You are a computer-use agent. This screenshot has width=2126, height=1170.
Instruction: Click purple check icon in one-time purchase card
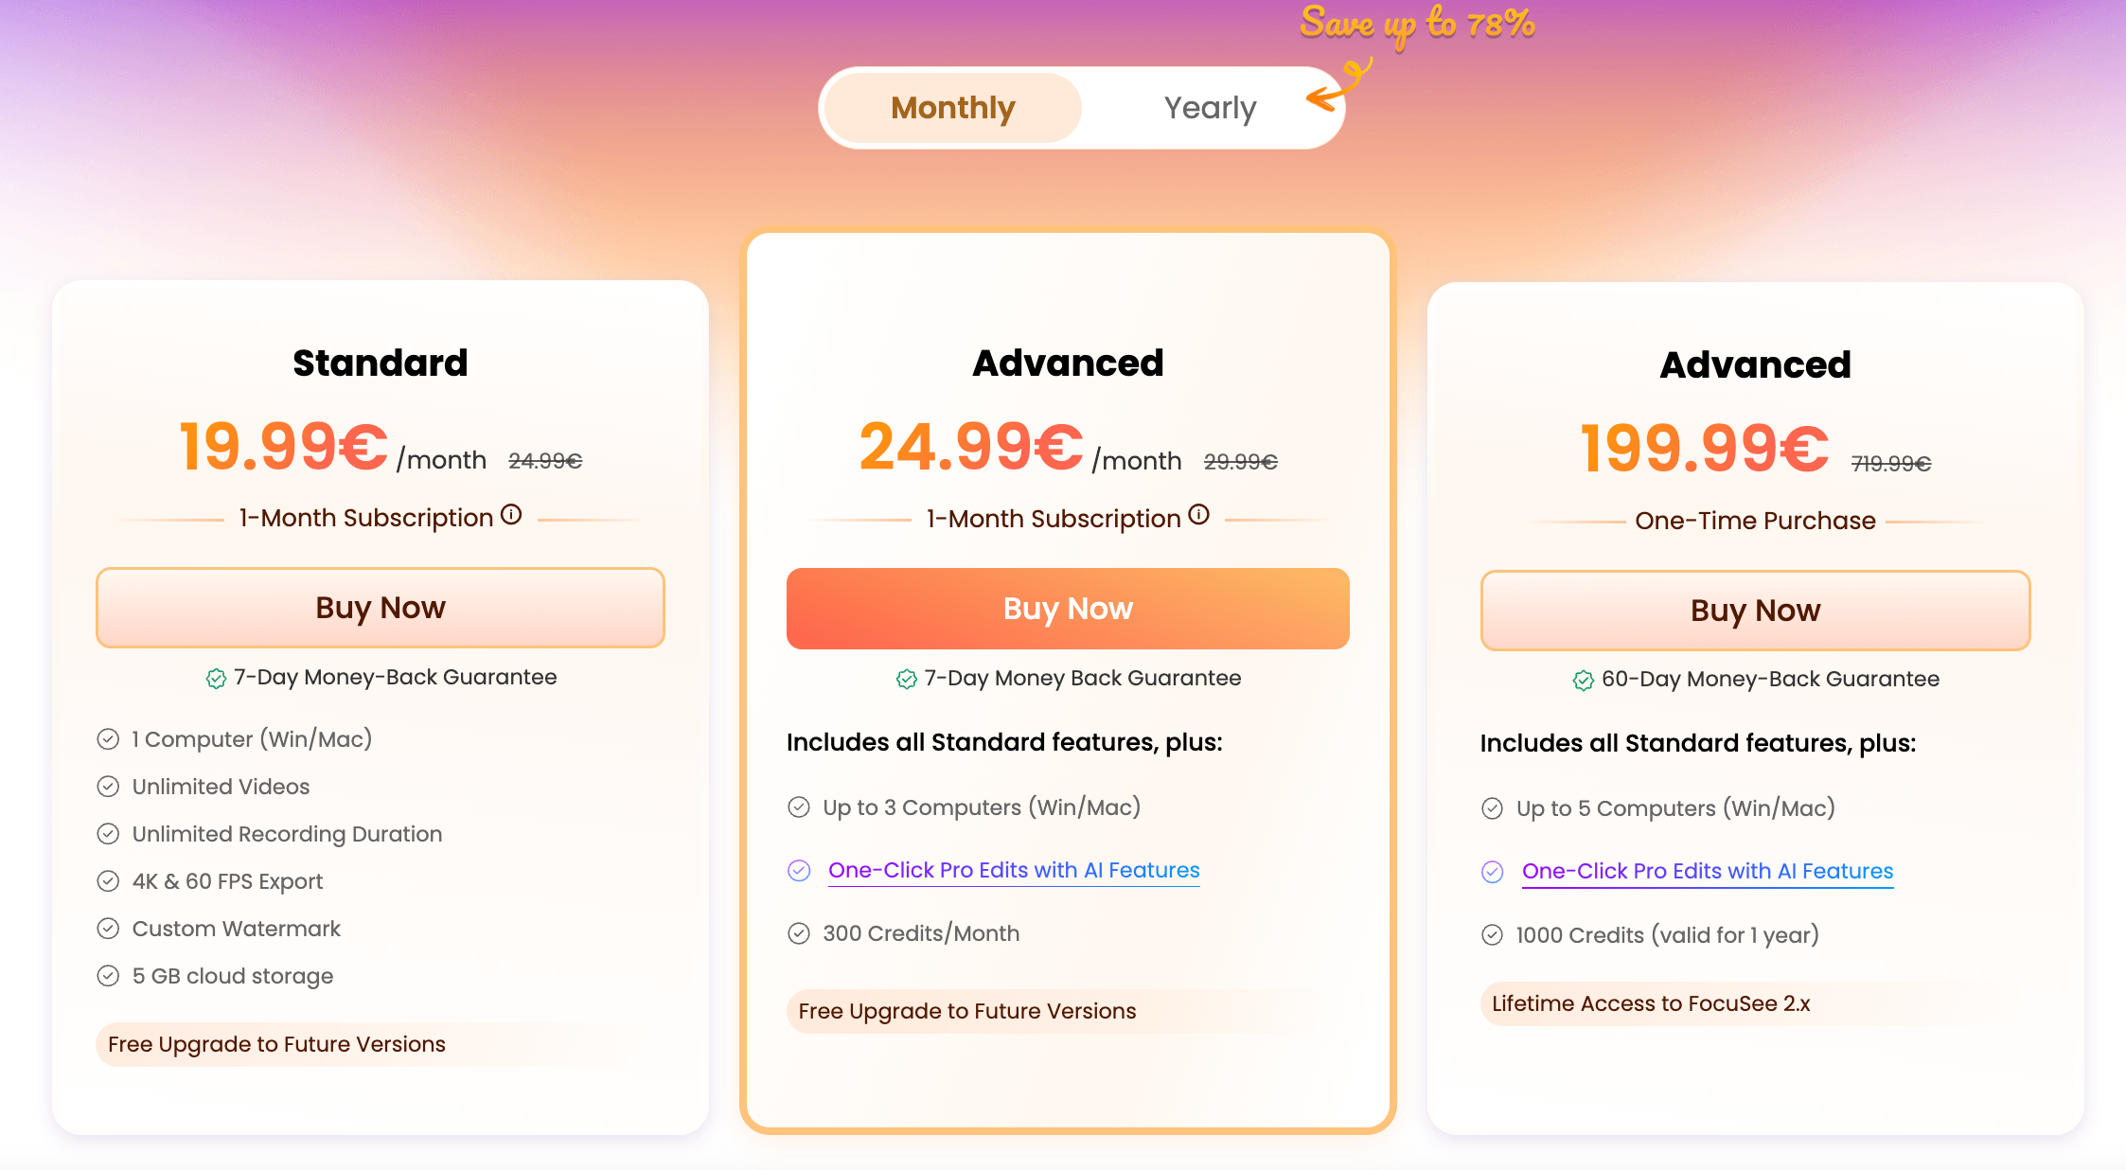(1493, 872)
